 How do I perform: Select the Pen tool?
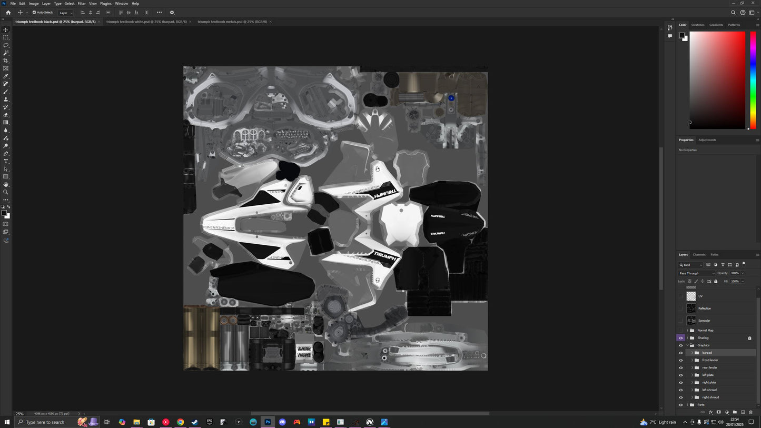click(x=6, y=154)
